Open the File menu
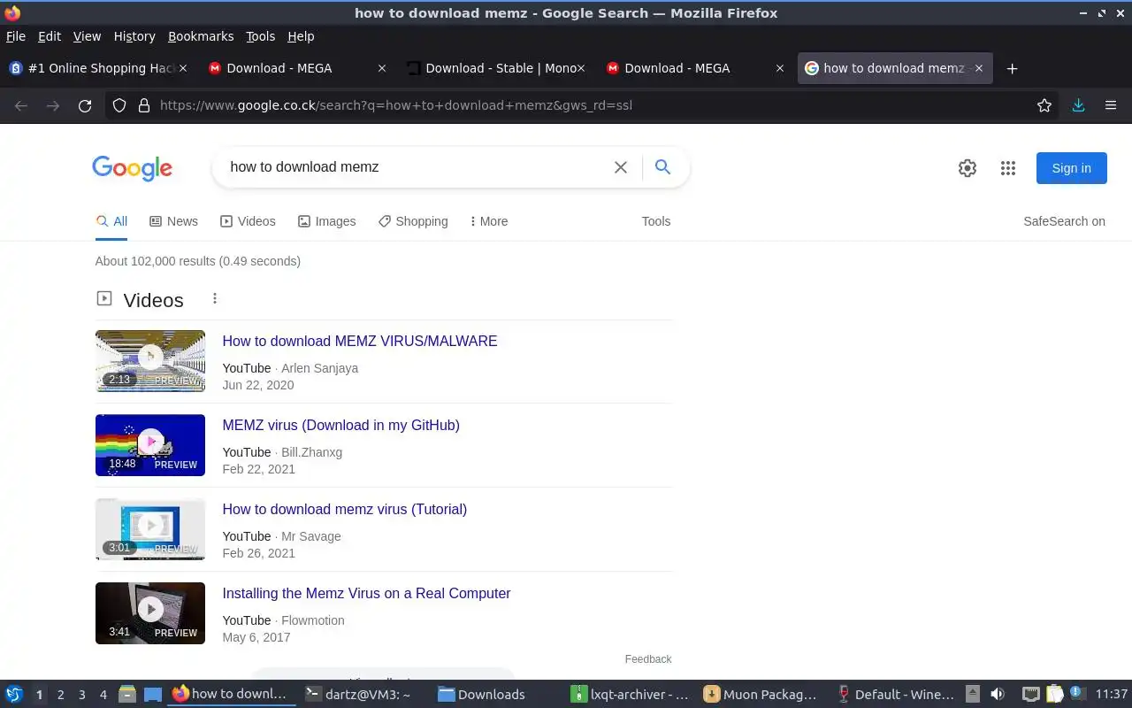The image size is (1132, 708). [x=16, y=36]
